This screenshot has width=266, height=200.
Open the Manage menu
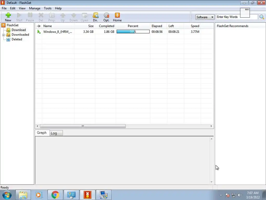click(x=35, y=8)
